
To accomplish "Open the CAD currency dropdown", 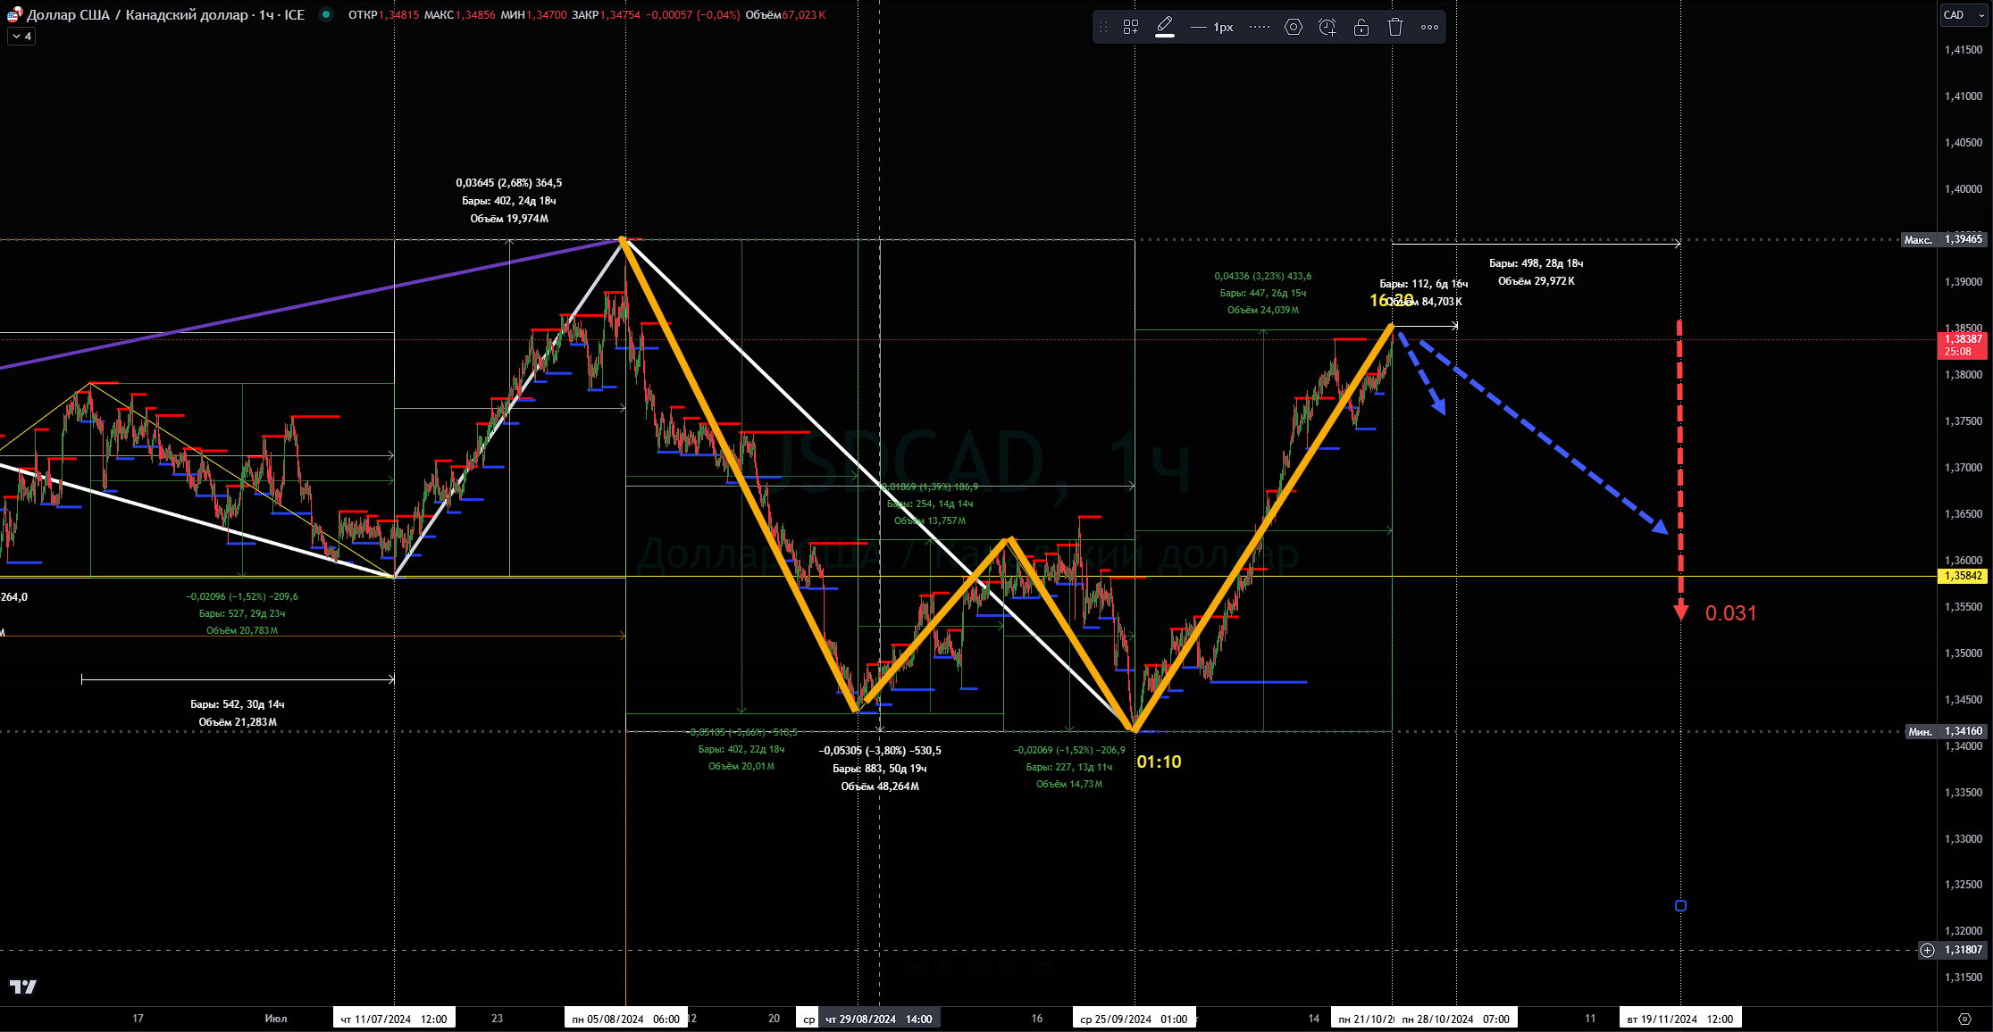I will 1964,14.
